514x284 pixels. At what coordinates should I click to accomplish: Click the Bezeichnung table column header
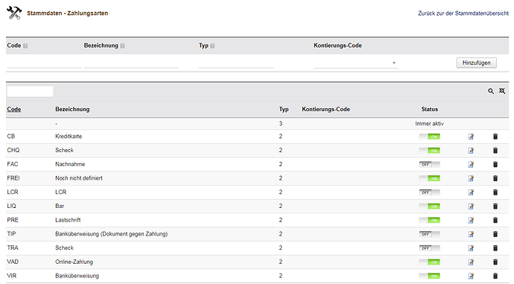pos(72,110)
